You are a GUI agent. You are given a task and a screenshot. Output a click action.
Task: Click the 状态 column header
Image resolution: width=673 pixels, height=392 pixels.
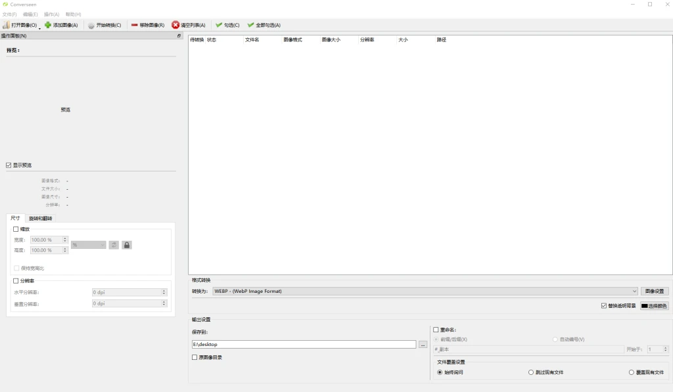[225, 39]
